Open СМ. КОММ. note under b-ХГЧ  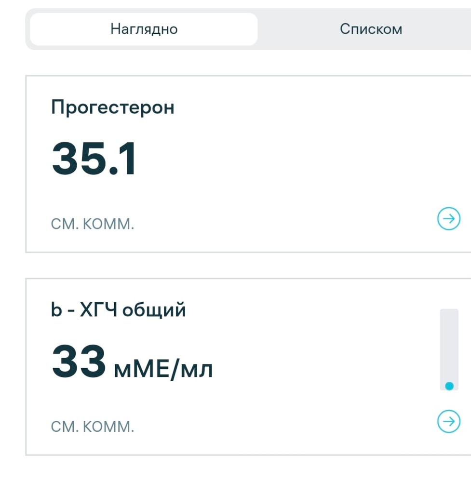pos(92,427)
